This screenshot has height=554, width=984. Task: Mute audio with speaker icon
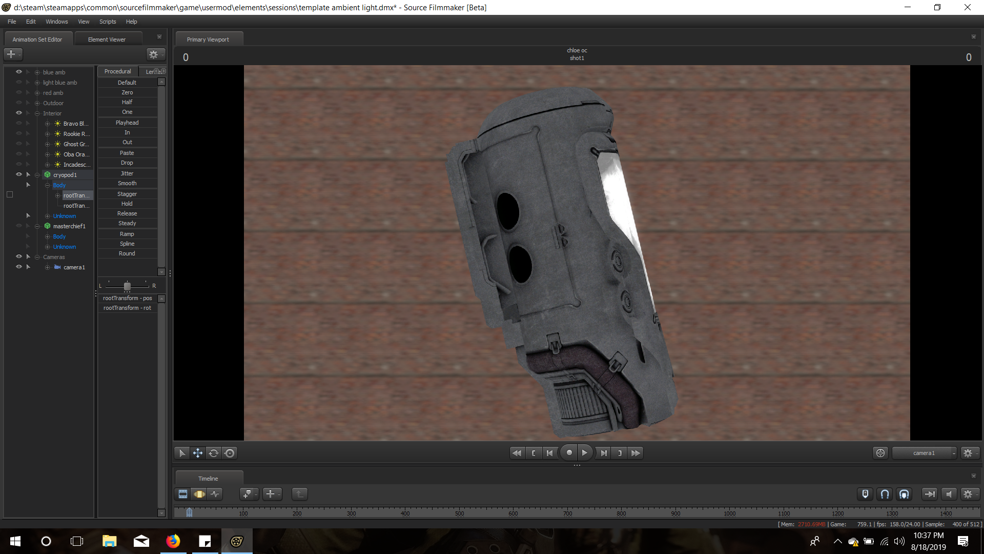pos(949,494)
